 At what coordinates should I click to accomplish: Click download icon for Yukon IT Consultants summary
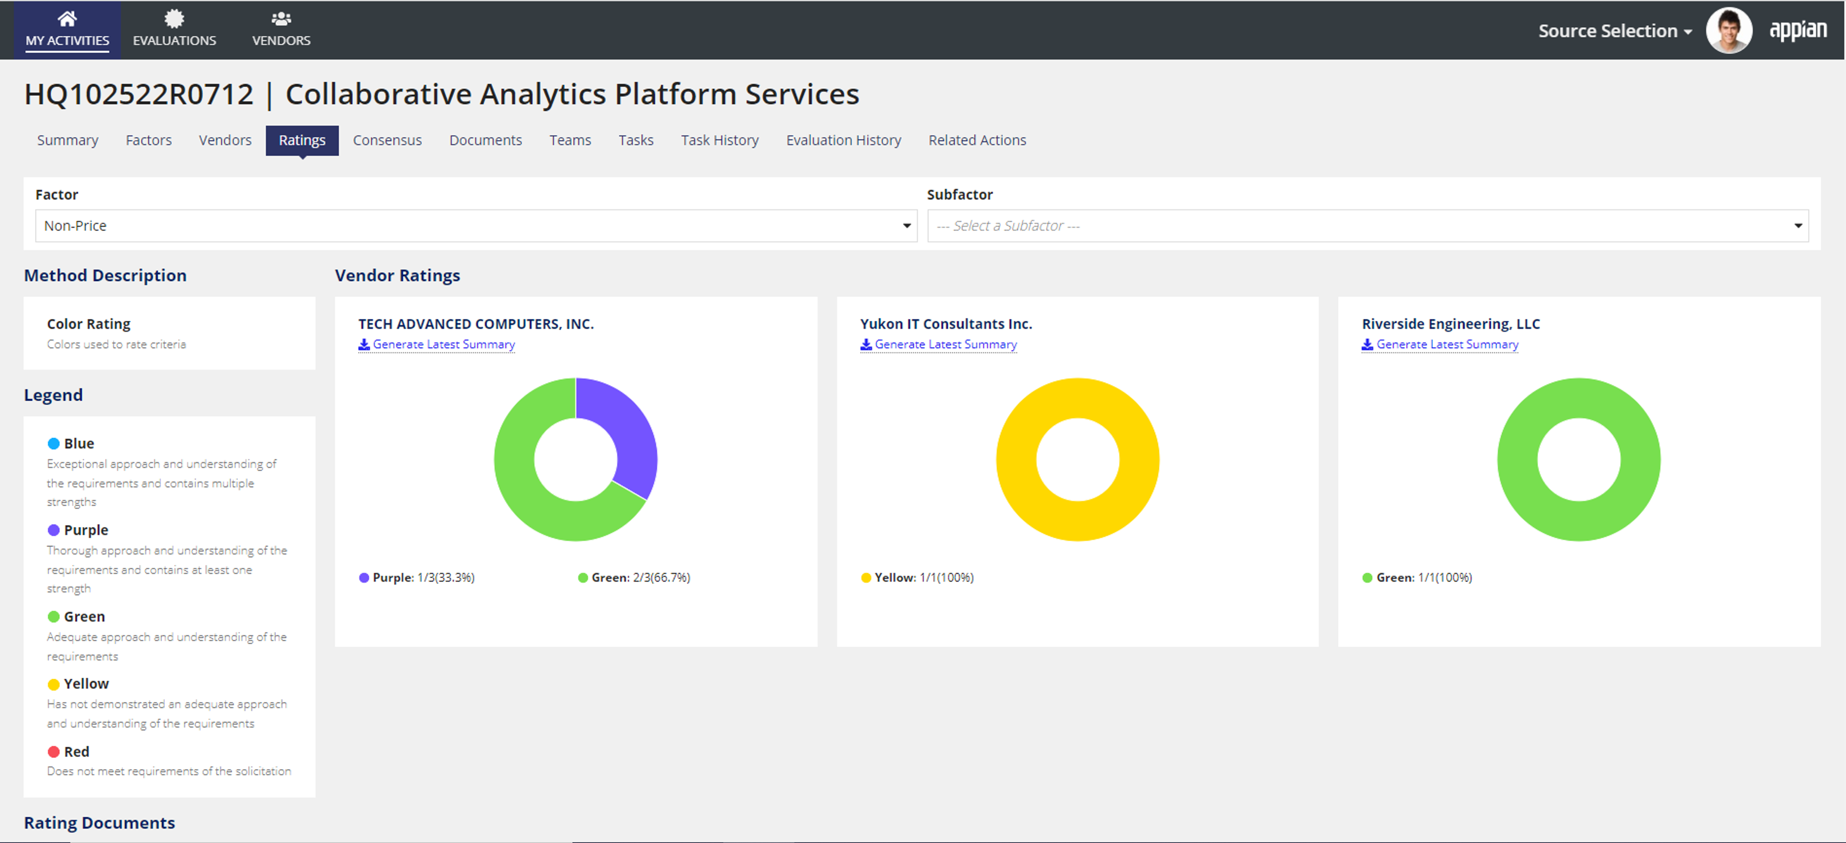(x=866, y=344)
